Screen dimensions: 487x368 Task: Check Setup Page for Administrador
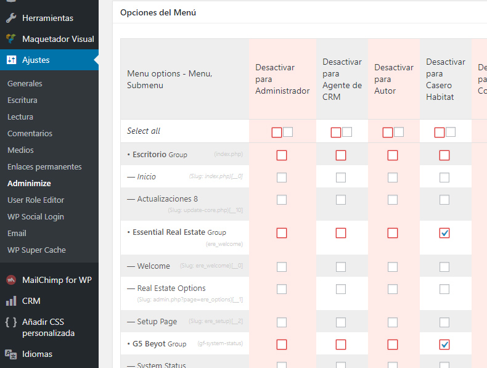281,322
